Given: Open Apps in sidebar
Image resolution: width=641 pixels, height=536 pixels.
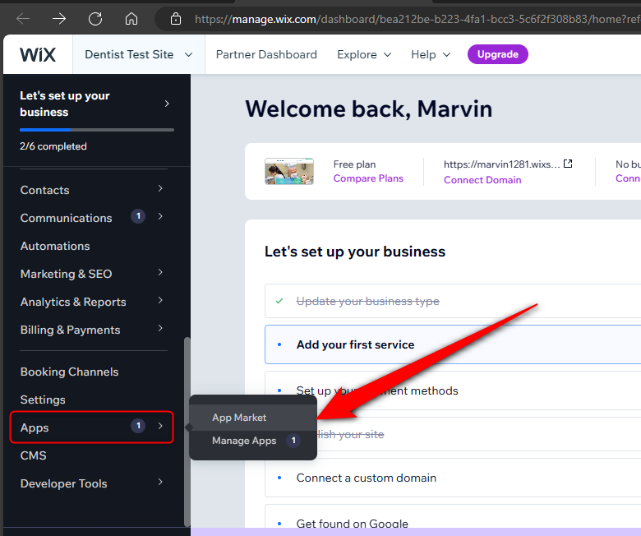Looking at the screenshot, I should tap(92, 427).
